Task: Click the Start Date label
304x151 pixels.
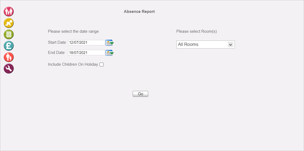Action: click(x=57, y=42)
